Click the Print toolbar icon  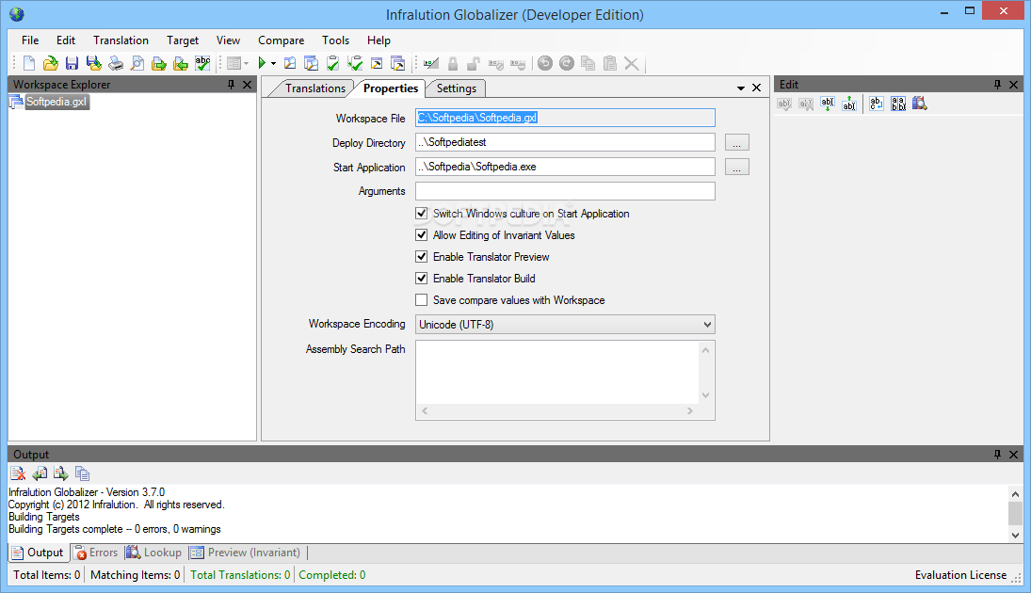tap(116, 63)
